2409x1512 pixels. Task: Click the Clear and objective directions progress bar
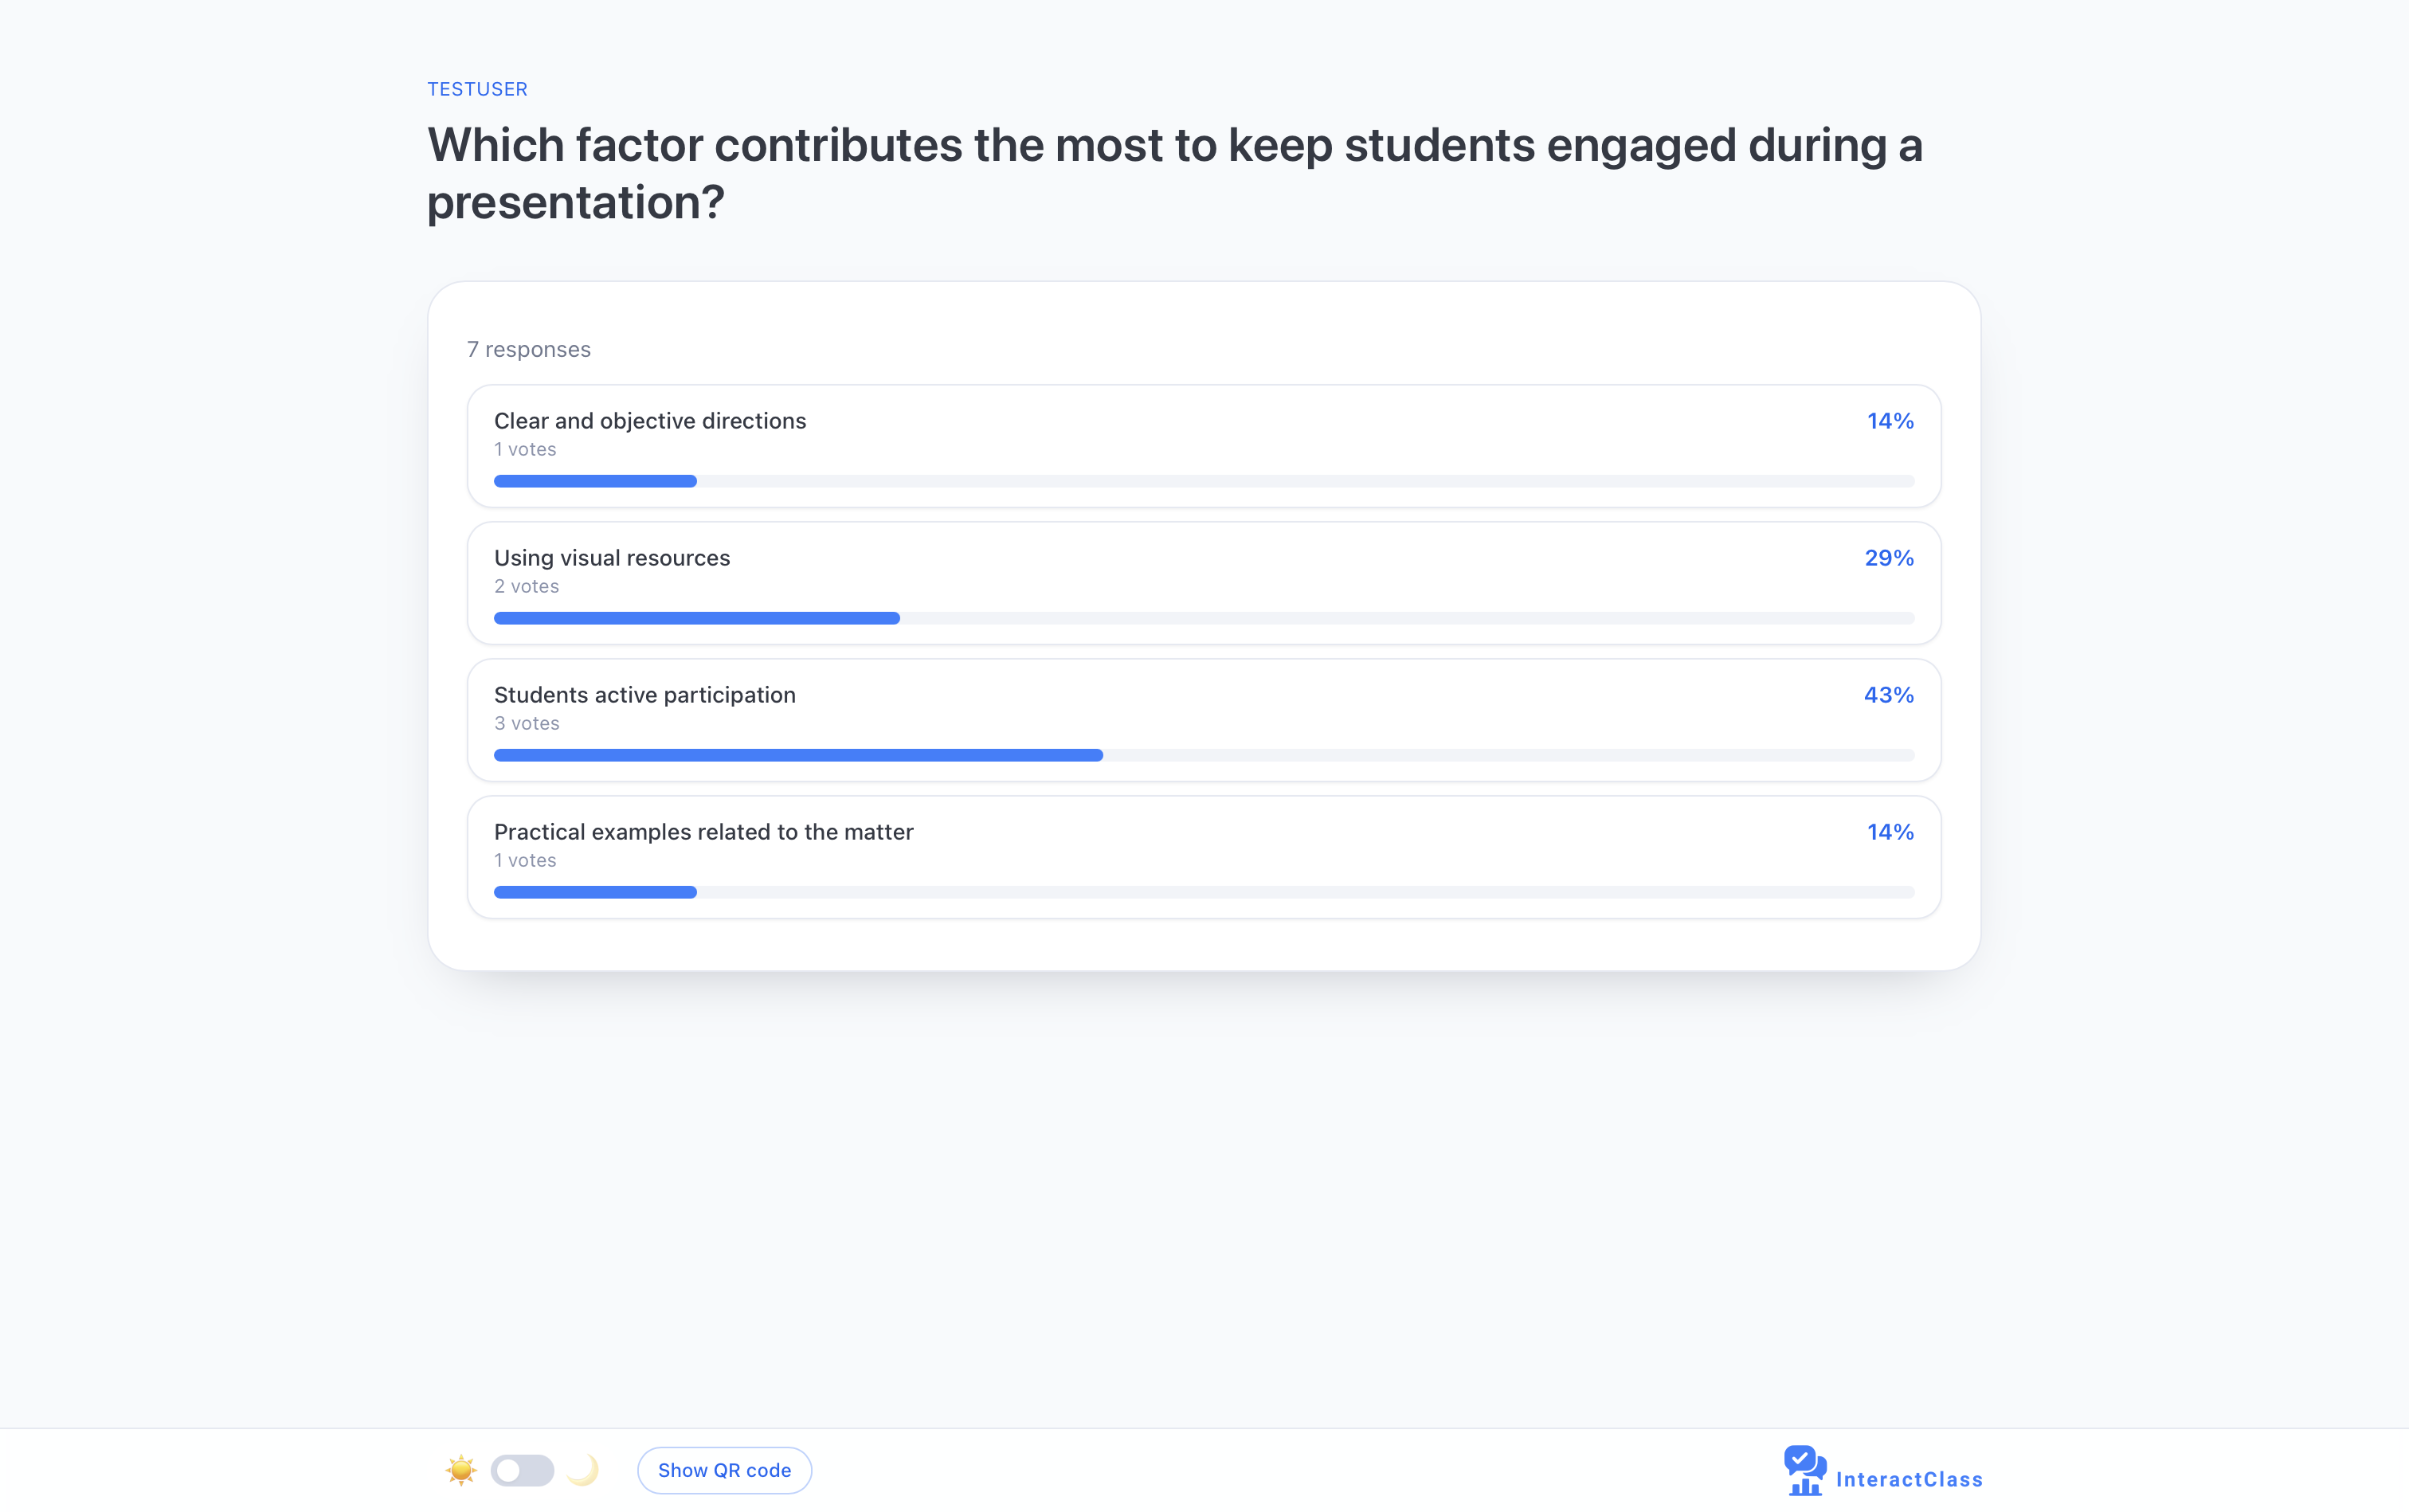point(1203,481)
